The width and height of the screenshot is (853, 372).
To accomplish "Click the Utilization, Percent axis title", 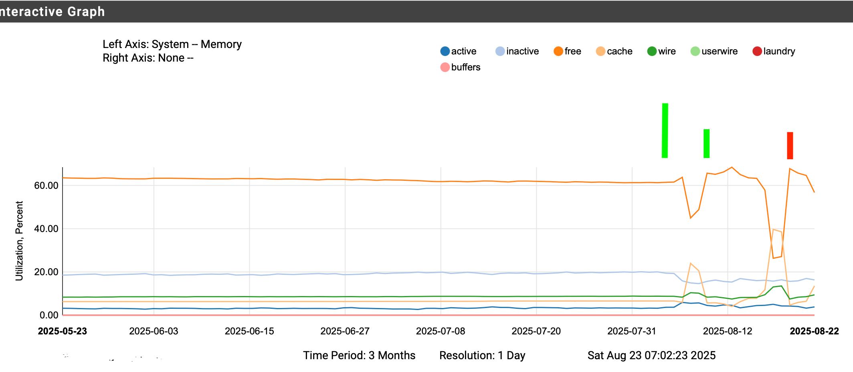I will click(19, 241).
